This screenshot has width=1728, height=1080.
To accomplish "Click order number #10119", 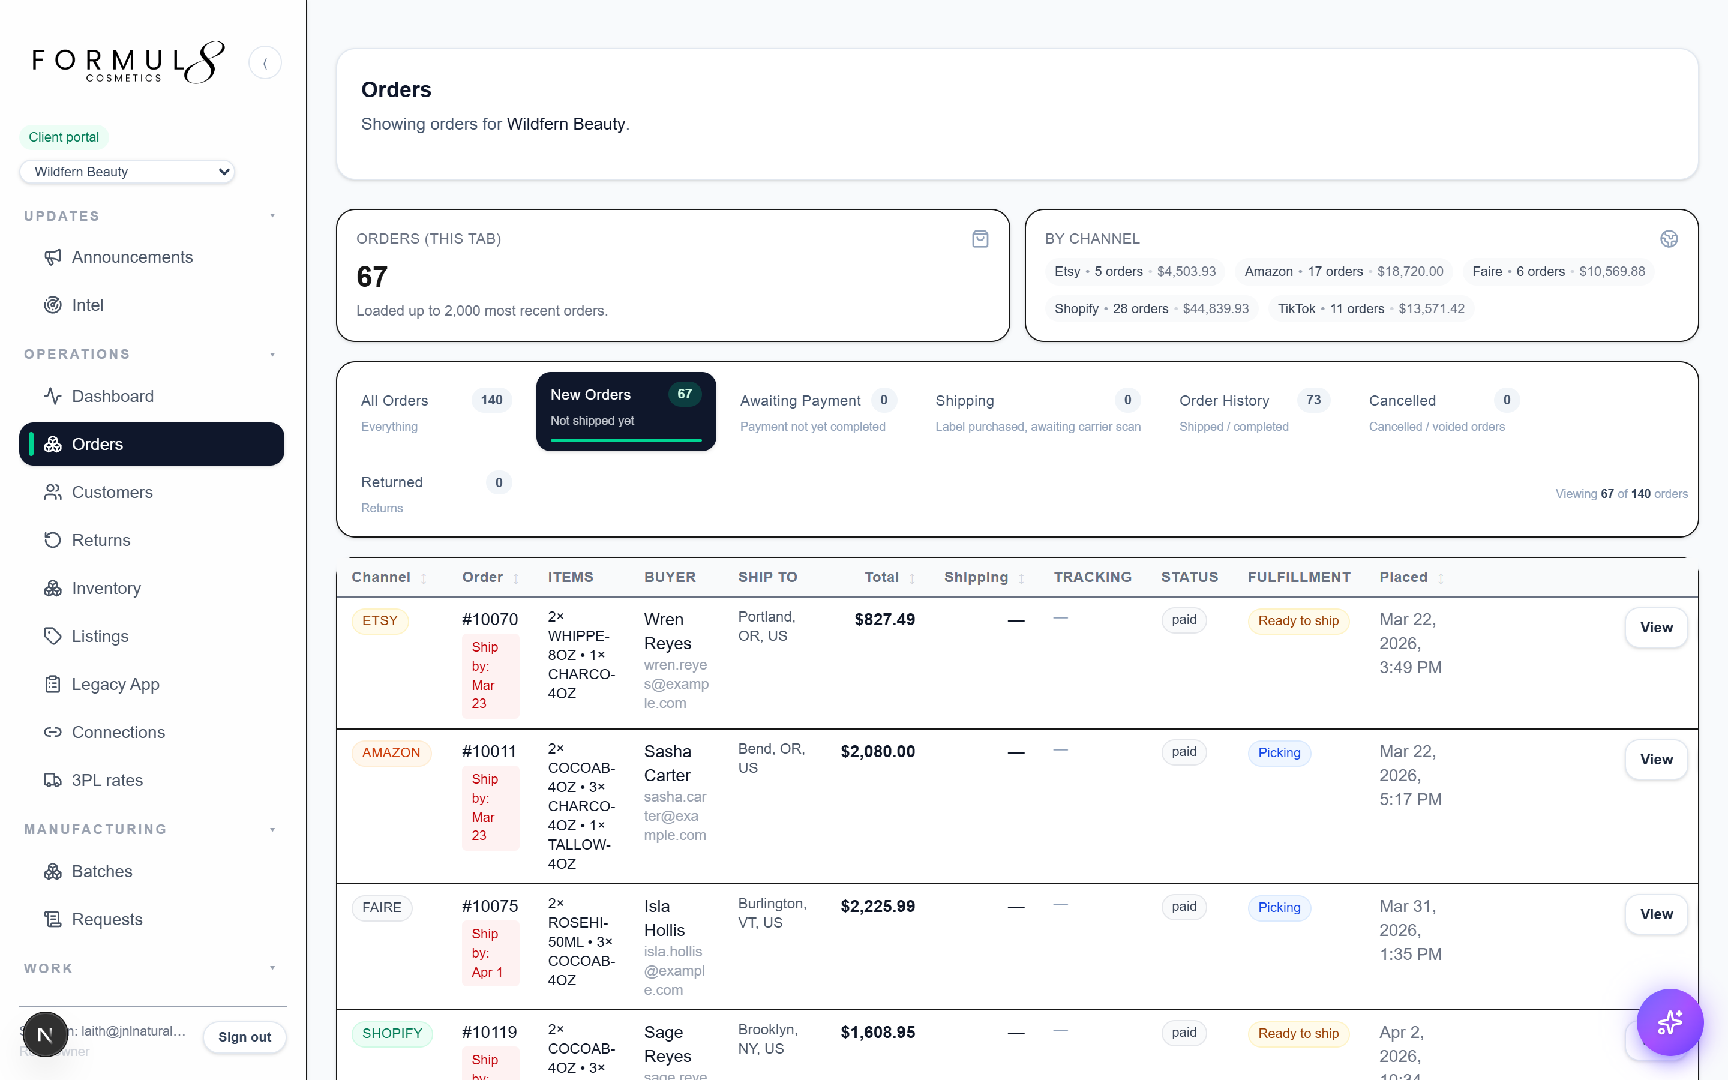I will tap(490, 1032).
